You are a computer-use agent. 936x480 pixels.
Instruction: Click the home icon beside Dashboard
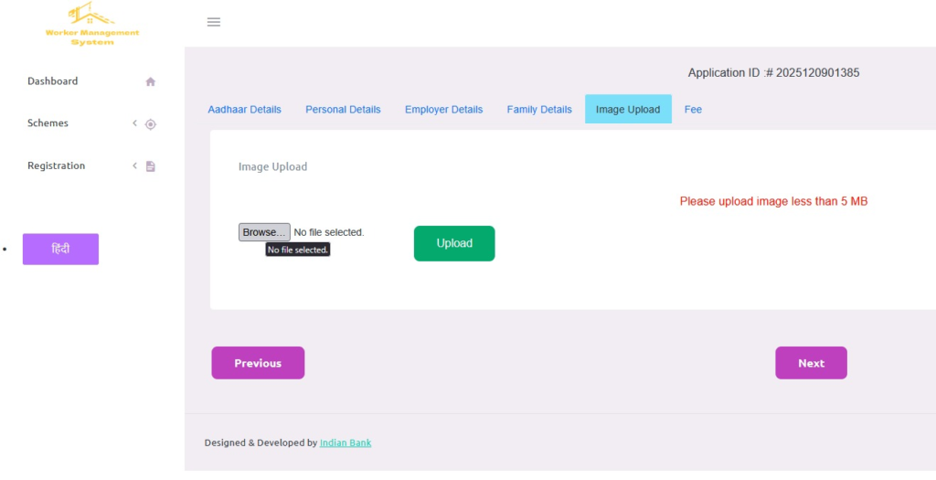coord(151,81)
